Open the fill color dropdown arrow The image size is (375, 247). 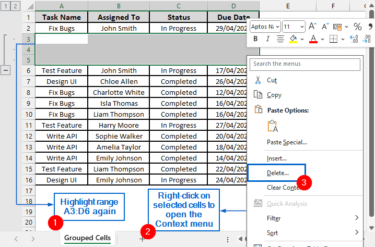pyautogui.click(x=302, y=40)
